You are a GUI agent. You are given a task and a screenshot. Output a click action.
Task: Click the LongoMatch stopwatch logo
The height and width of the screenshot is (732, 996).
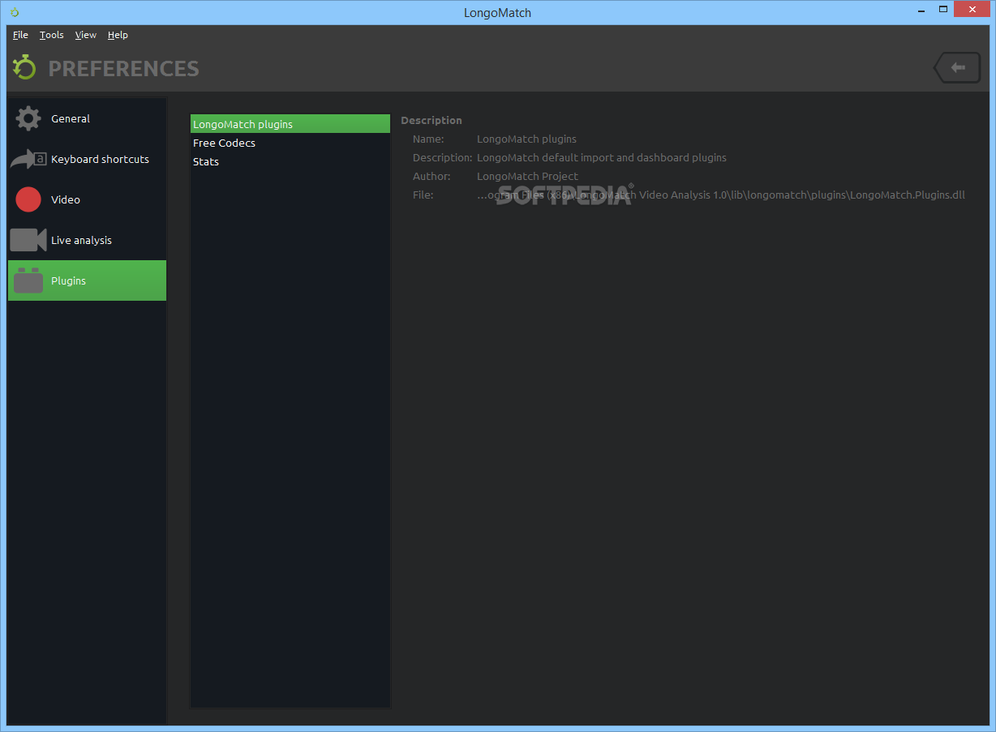pyautogui.click(x=24, y=67)
